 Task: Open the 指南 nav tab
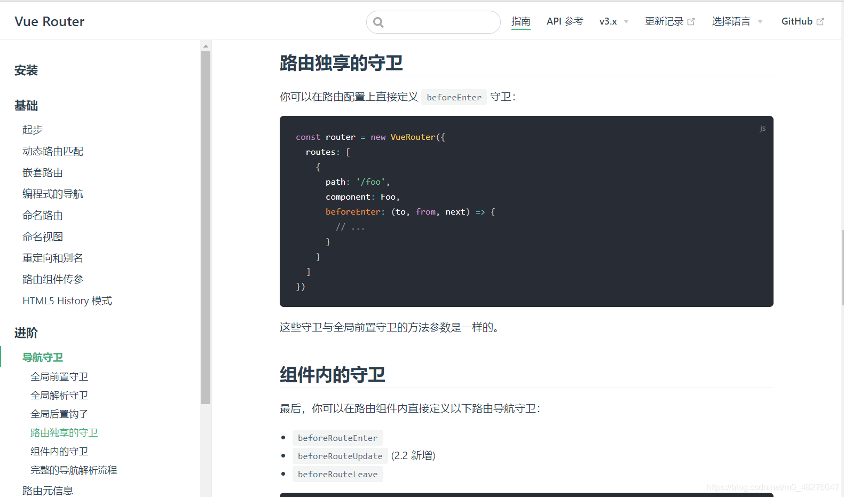point(521,21)
